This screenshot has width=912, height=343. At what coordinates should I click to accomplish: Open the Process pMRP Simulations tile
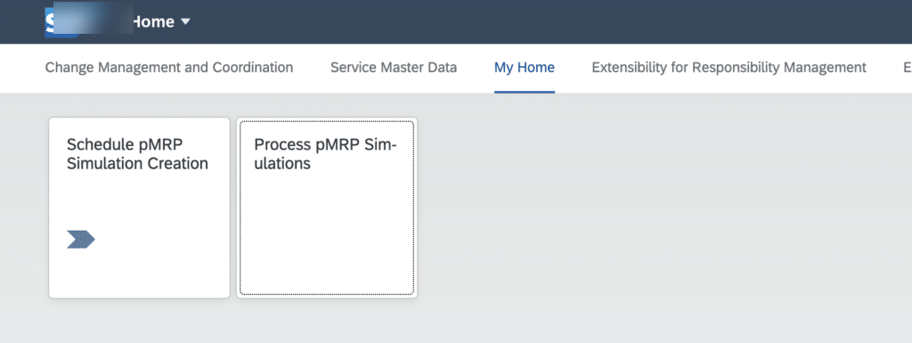tap(327, 208)
